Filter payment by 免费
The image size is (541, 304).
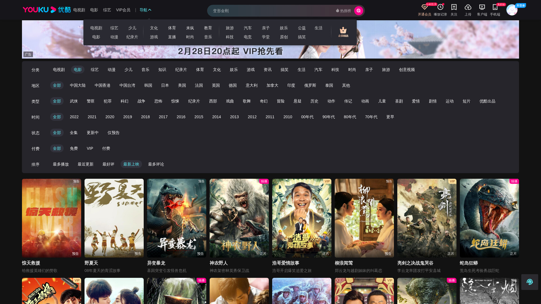coord(74,148)
